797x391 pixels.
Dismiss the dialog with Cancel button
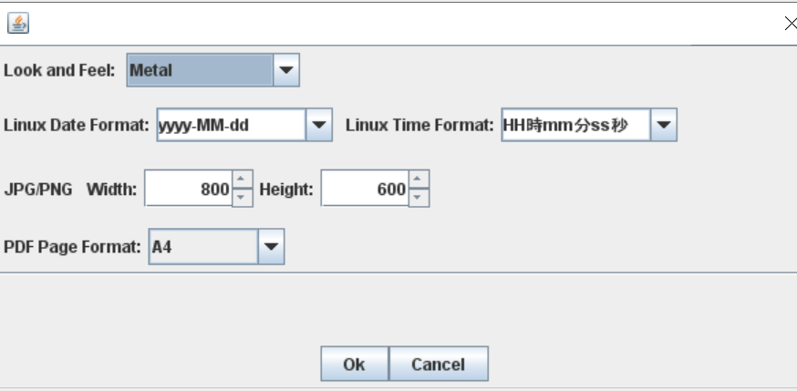[x=438, y=364]
